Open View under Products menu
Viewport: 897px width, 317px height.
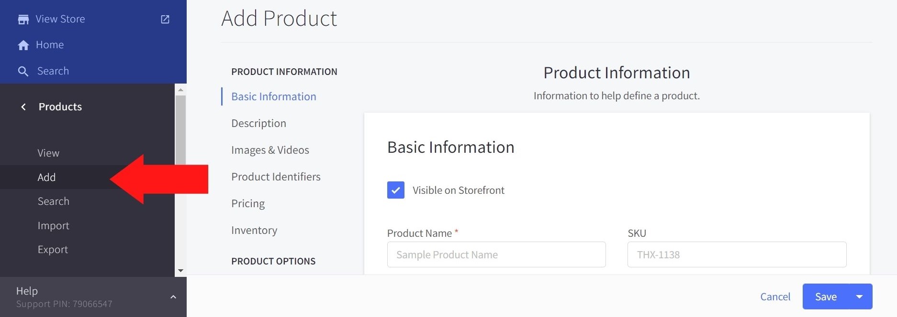(48, 153)
